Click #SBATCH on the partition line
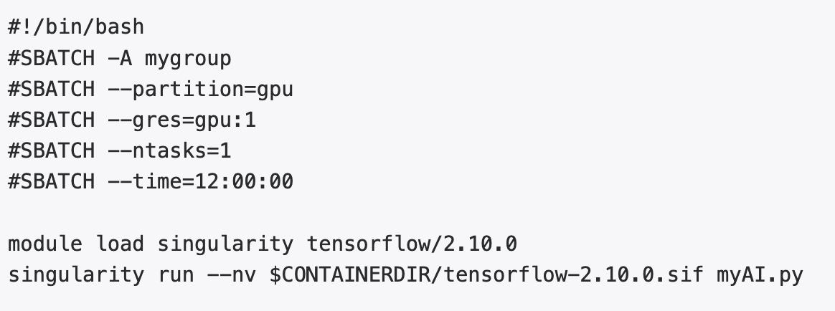 tap(51, 89)
